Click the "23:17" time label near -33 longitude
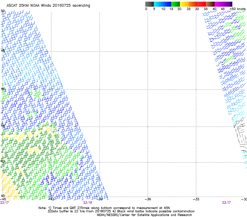 226,203
